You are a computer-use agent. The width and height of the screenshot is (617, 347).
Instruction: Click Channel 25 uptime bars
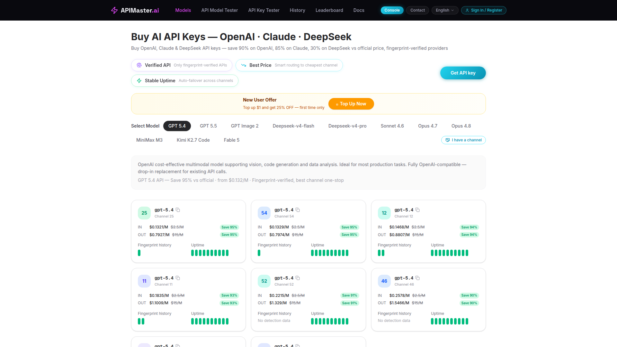pyautogui.click(x=210, y=253)
